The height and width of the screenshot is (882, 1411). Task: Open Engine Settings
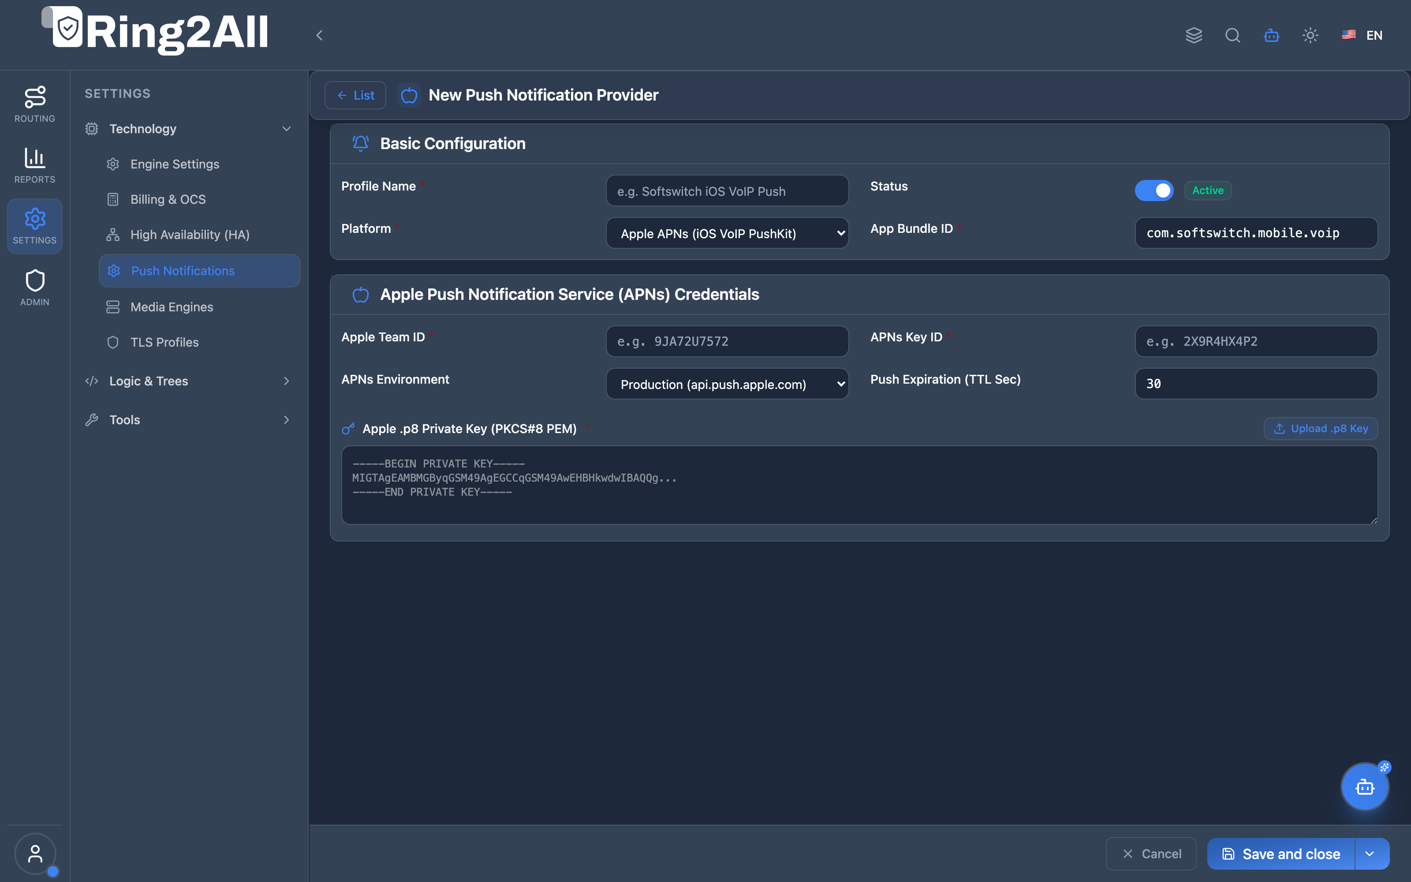pyautogui.click(x=199, y=164)
